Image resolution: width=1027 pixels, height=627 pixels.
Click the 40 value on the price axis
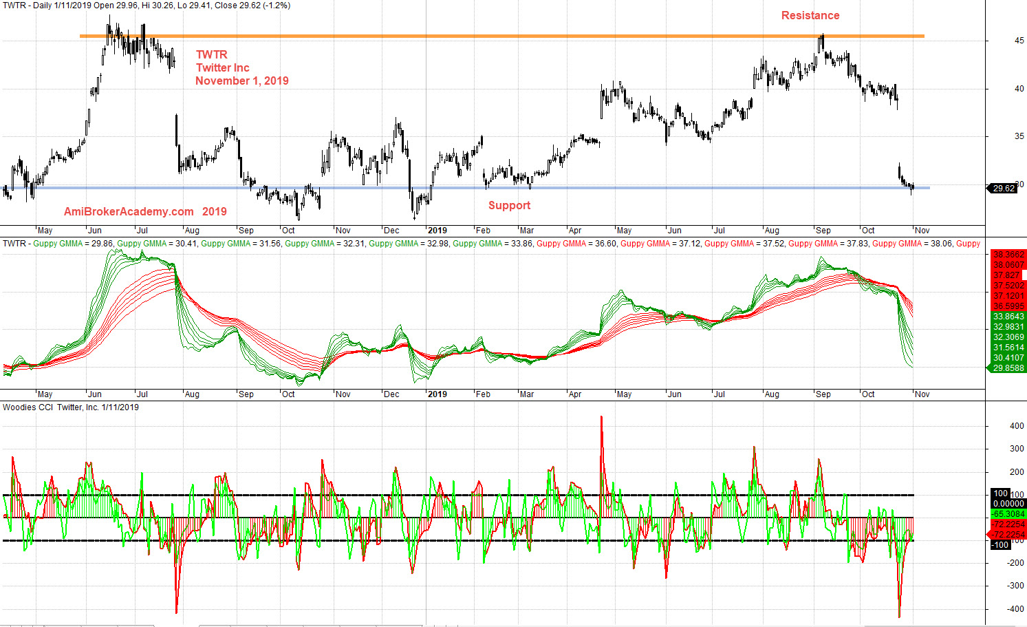1019,89
